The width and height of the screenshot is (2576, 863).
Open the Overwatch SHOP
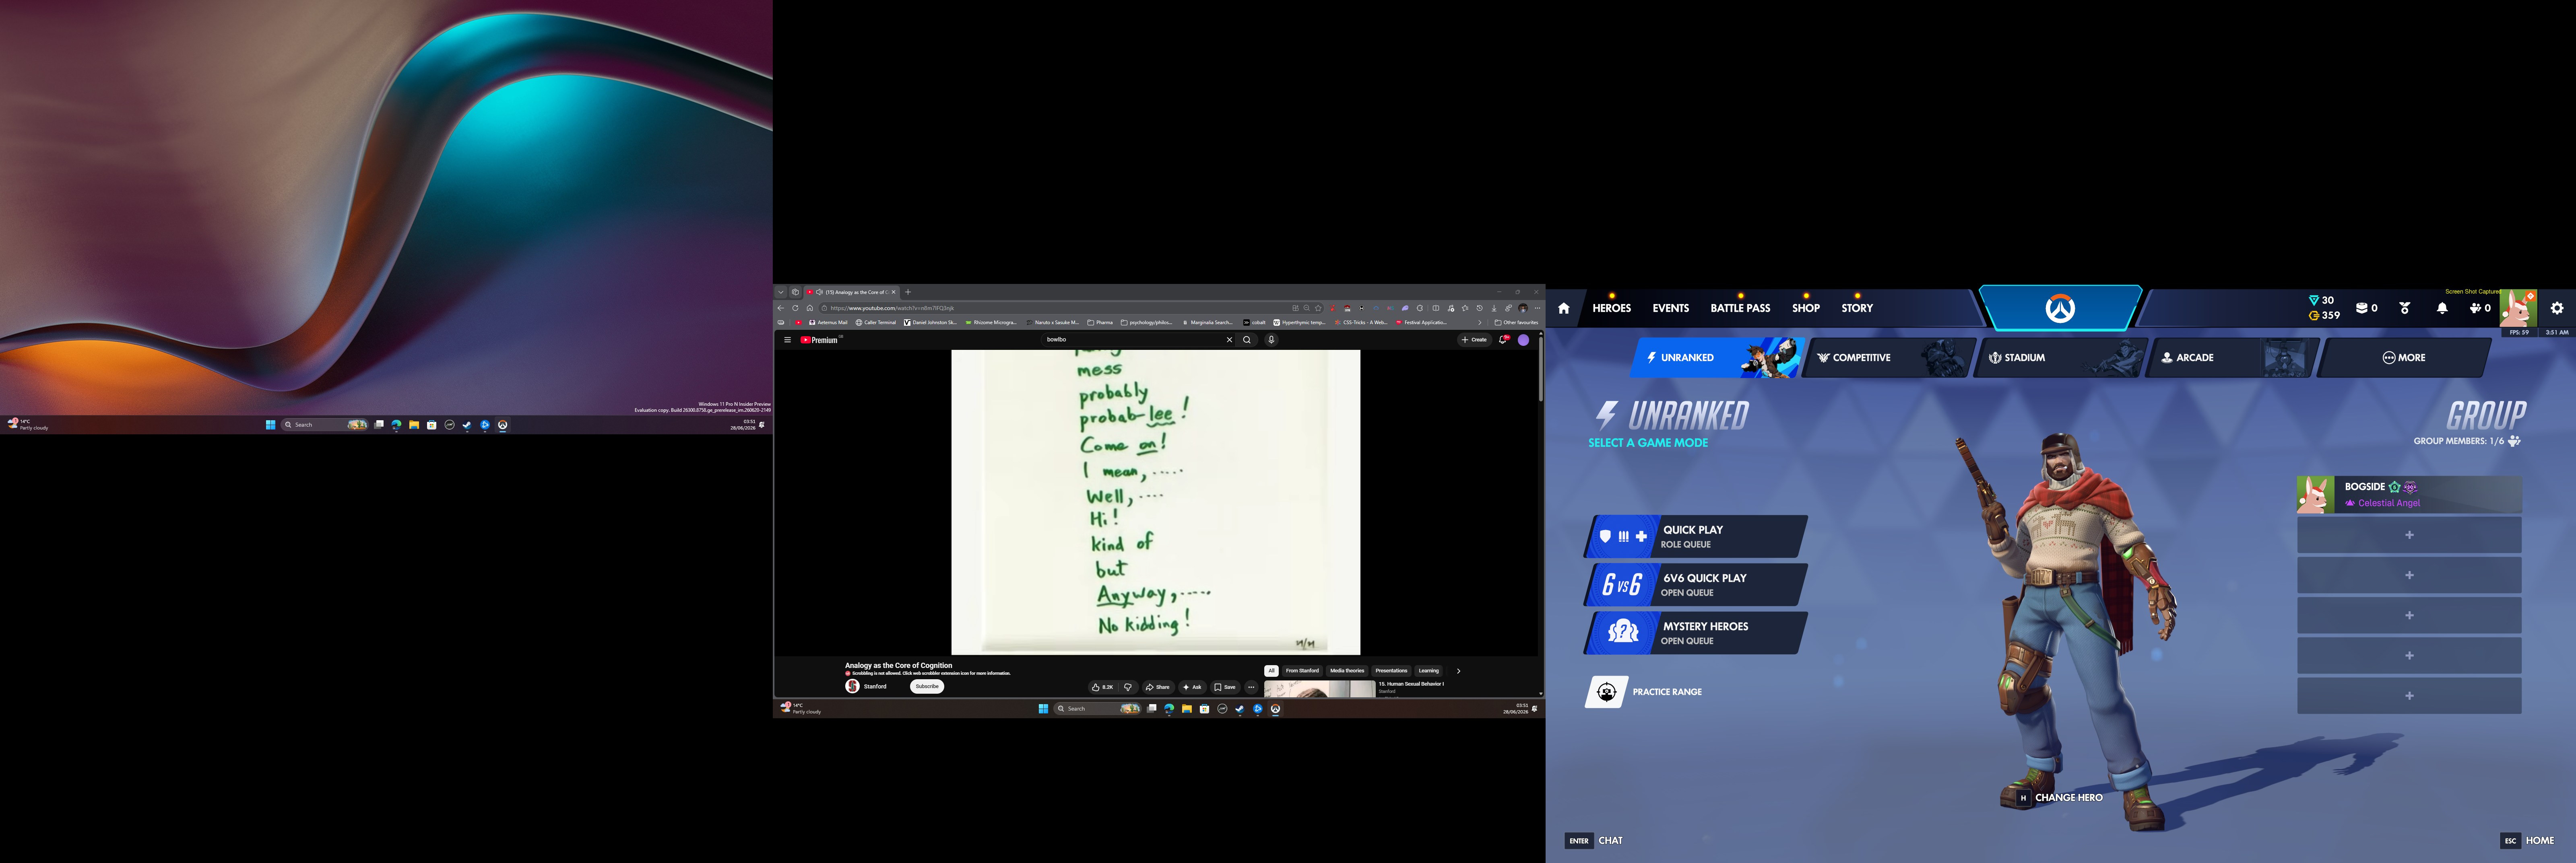[x=1806, y=308]
